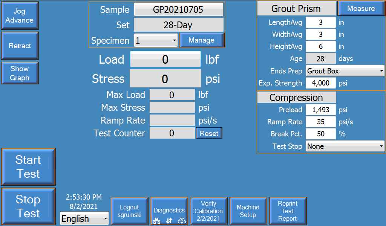386x226 pixels.
Task: Click the Test Counter value box
Action: click(x=172, y=133)
